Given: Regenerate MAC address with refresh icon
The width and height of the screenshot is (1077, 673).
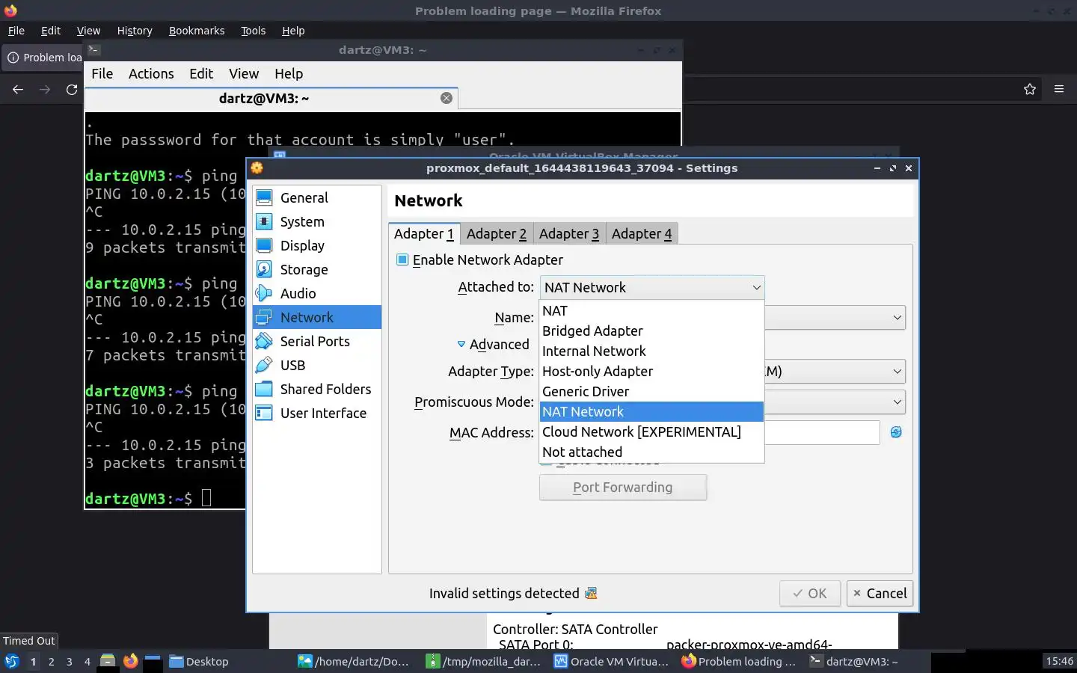Looking at the screenshot, I should pos(896,432).
